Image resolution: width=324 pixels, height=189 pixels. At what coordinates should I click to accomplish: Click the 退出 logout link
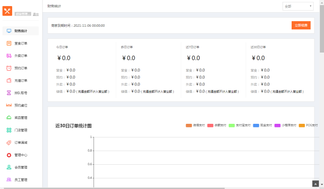(35, 14)
